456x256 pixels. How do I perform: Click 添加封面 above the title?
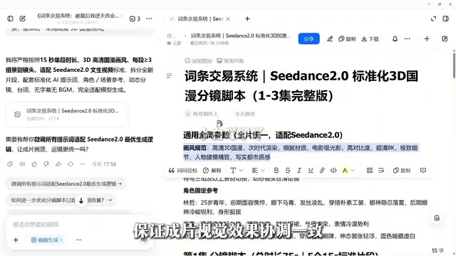click(x=230, y=60)
